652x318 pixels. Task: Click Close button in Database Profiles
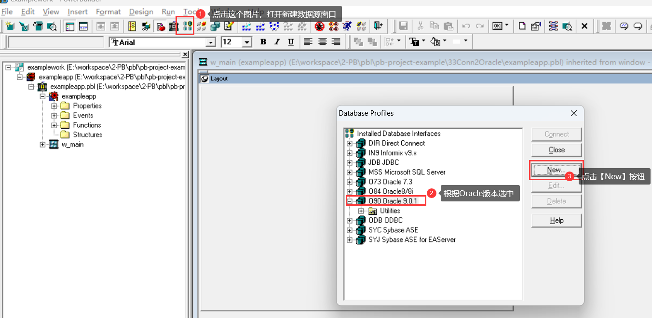(557, 150)
